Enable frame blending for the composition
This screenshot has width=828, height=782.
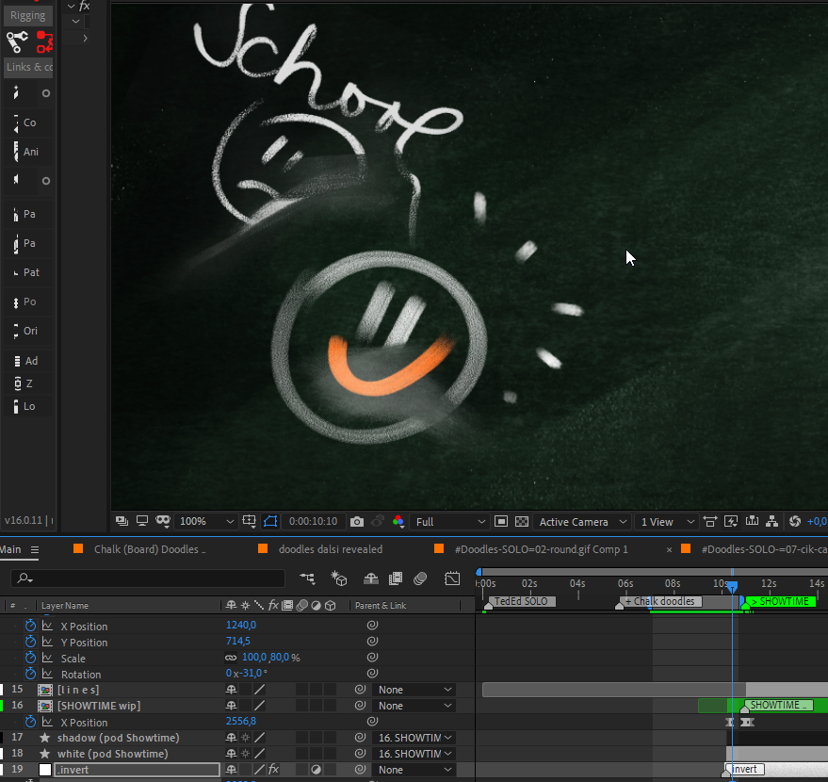point(396,578)
